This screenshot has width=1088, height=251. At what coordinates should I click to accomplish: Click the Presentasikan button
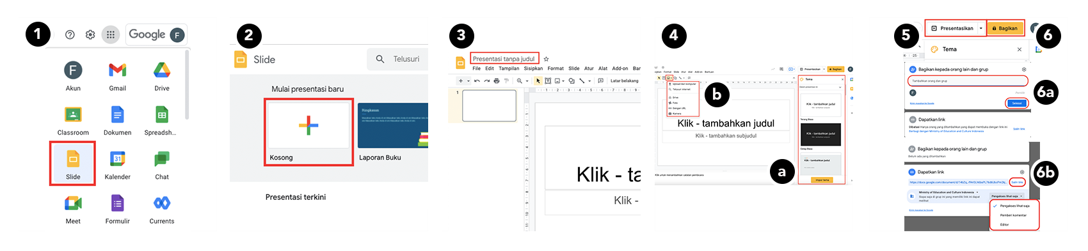tap(952, 28)
